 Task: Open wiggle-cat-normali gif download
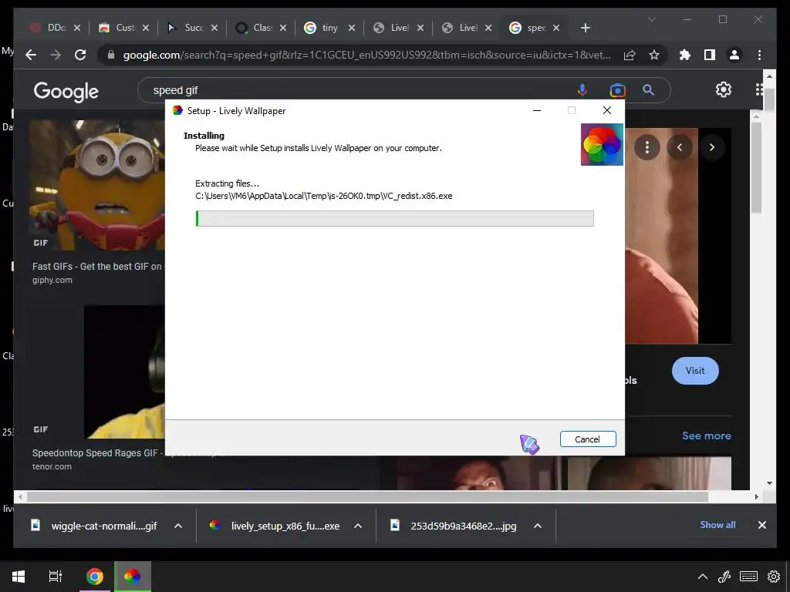click(x=96, y=526)
